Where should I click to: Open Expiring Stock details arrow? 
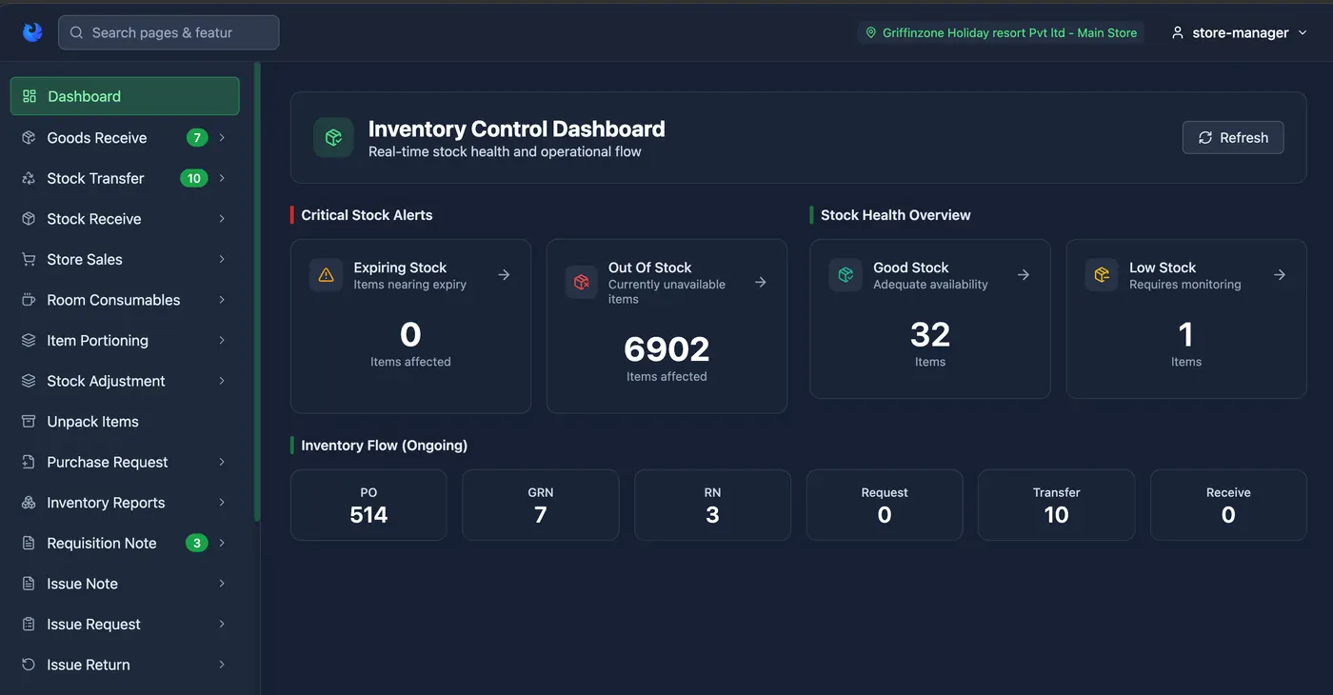click(x=505, y=274)
